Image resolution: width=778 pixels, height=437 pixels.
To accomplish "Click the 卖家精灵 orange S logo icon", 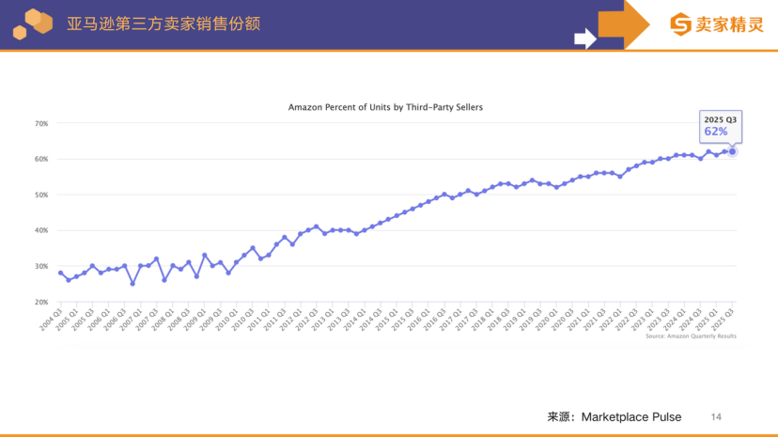I will [679, 24].
